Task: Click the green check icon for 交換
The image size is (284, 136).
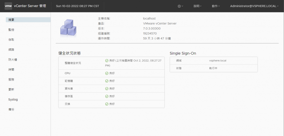Action: click(x=107, y=104)
